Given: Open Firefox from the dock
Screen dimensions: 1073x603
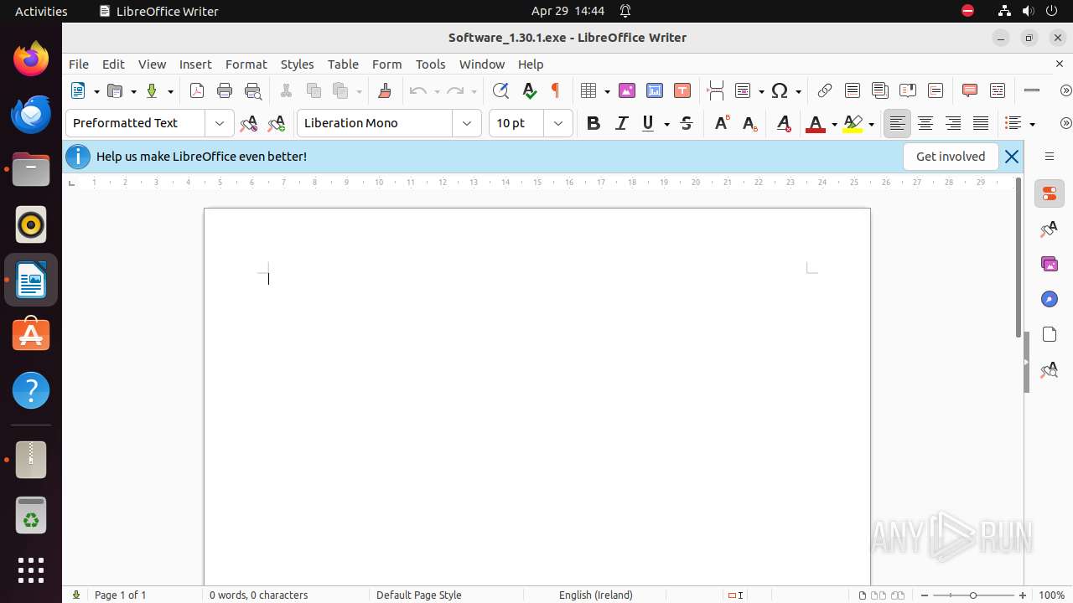Looking at the screenshot, I should pyautogui.click(x=31, y=59).
